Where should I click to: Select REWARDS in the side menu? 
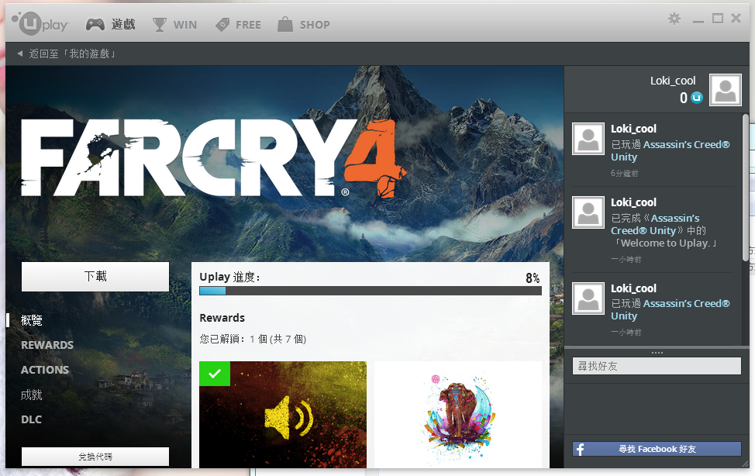pyautogui.click(x=47, y=345)
